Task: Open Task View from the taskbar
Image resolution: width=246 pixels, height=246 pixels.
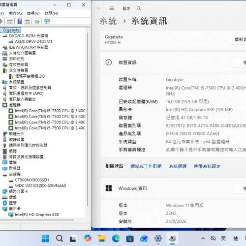Action: (x=73, y=239)
